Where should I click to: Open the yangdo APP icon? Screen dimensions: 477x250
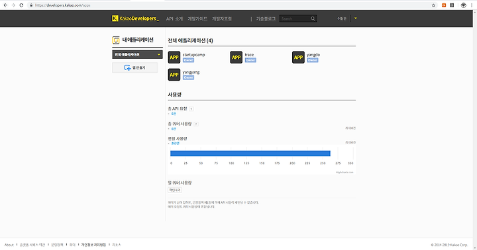pos(298,58)
